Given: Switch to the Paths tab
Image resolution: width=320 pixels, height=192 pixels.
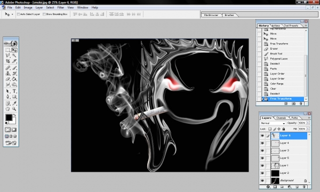Looking at the screenshot, I should [x=294, y=118].
